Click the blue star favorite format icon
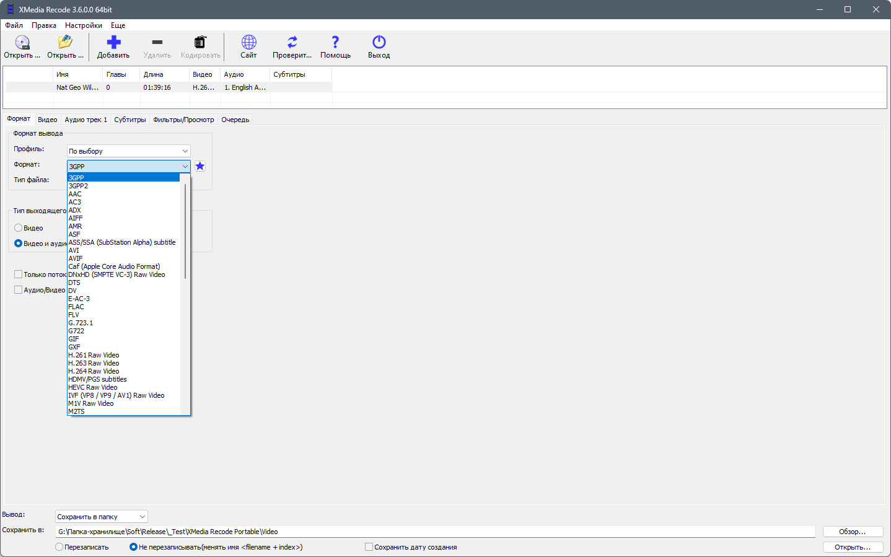This screenshot has height=557, width=891. point(200,166)
